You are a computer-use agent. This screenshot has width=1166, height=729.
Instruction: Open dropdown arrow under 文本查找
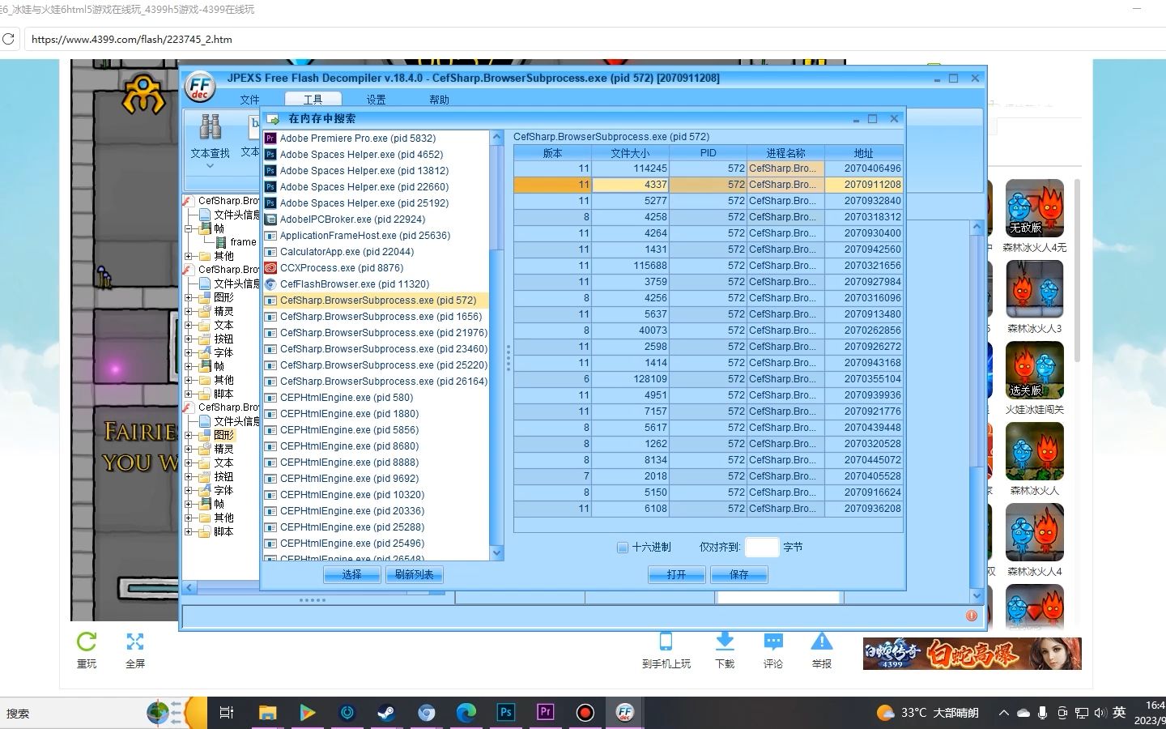[x=210, y=166]
